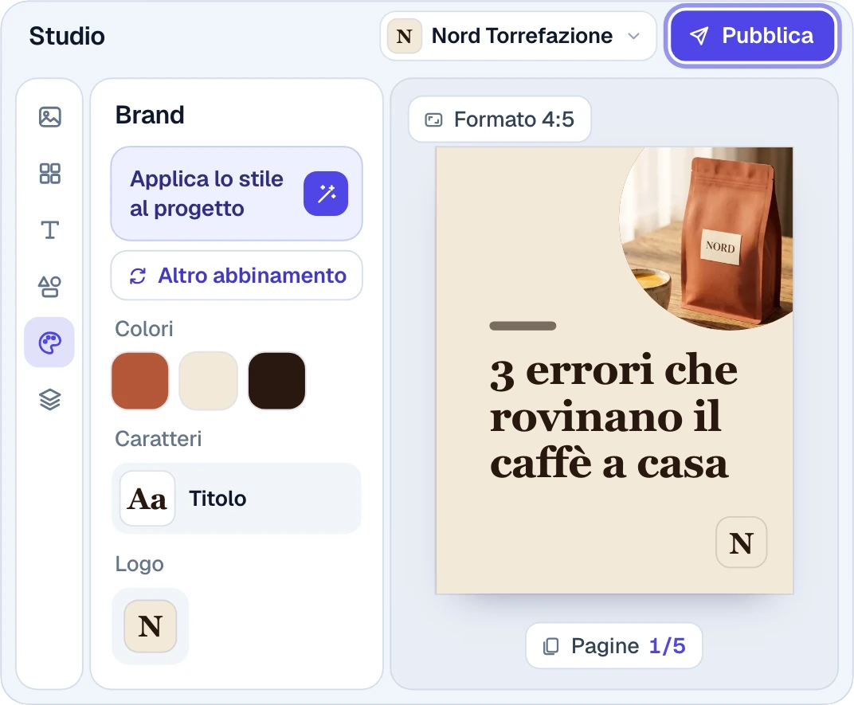Screen dimensions: 854x705
Task: Select the dark brown brand color
Action: 276,381
